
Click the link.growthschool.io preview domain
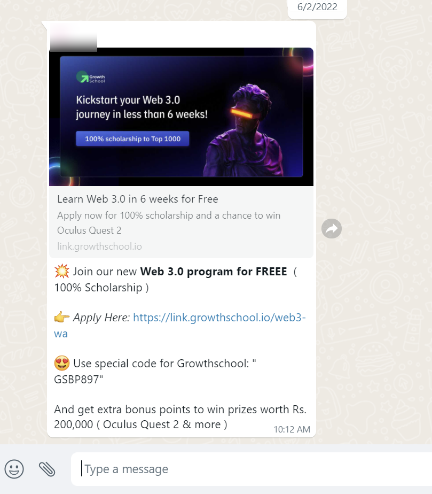pyautogui.click(x=99, y=246)
